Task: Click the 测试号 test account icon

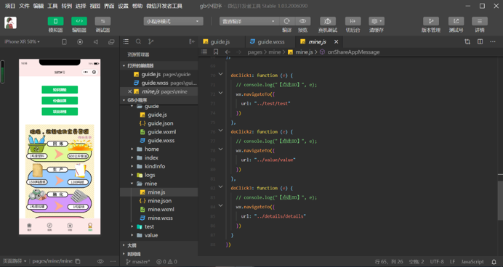Action: coord(456,21)
